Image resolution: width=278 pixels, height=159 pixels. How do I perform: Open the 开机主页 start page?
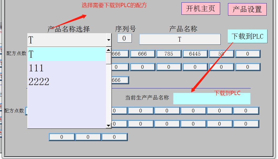[200, 9]
